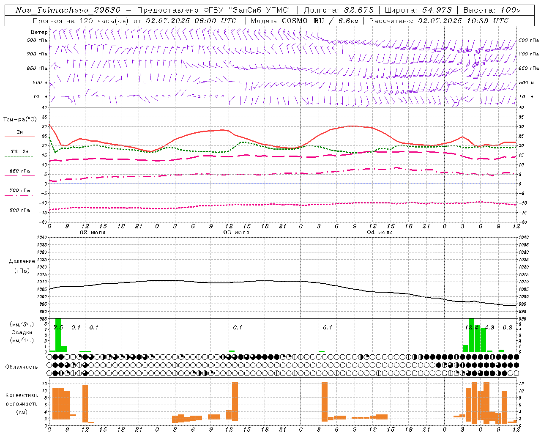The width and height of the screenshot is (541, 433).
Task: Select the 04 июля date label
Action: (380, 233)
